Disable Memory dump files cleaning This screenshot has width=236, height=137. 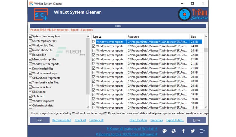point(30,59)
